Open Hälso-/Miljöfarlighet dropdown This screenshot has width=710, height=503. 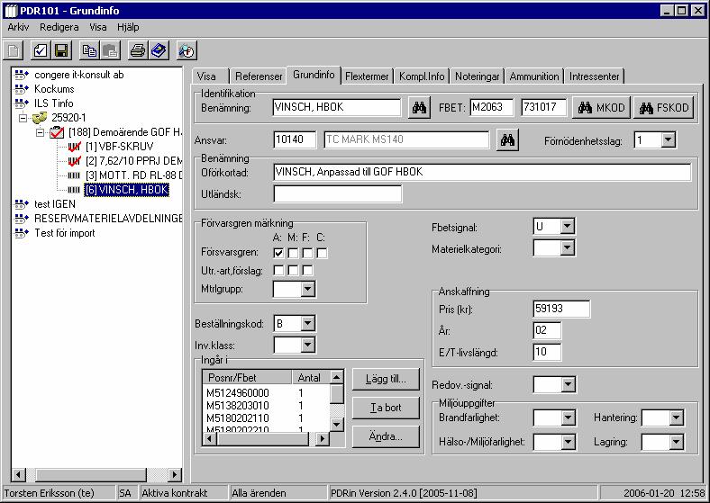pos(568,442)
